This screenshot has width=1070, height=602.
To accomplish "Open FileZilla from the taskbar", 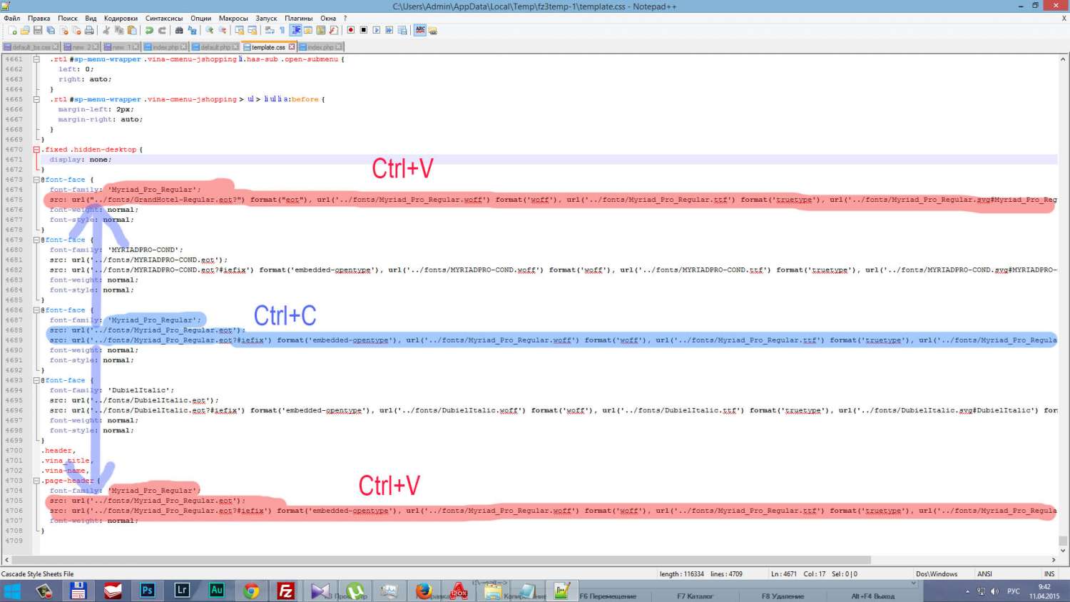I will click(x=285, y=591).
